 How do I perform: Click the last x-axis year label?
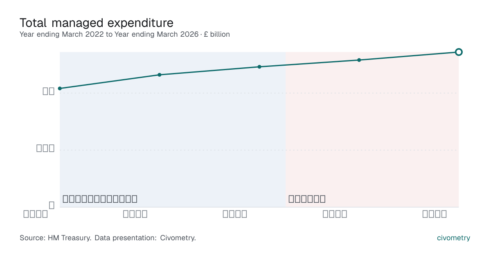point(435,214)
